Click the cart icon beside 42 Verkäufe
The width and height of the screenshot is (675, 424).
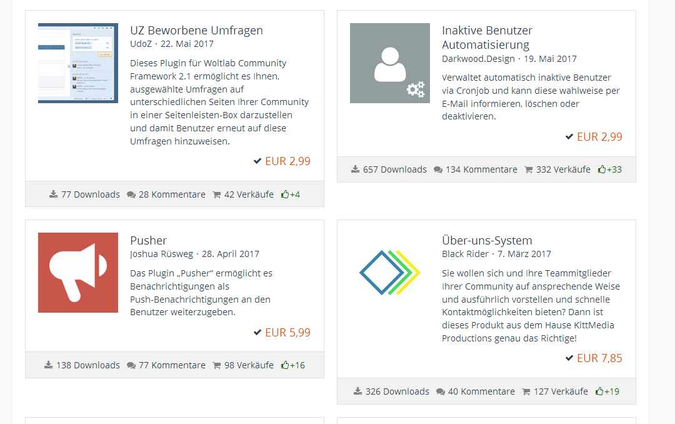pyautogui.click(x=216, y=194)
